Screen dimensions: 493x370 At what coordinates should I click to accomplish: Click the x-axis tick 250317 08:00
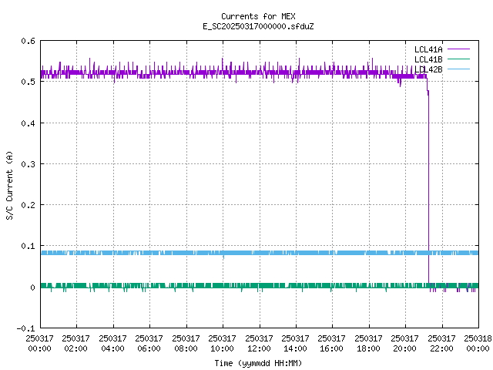pyautogui.click(x=186, y=343)
